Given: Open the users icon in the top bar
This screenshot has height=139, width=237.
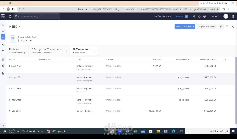Looking at the screenshot, I should coord(195,16).
